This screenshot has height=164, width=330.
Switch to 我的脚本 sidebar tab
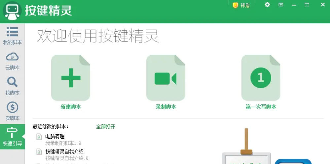coord(12,36)
